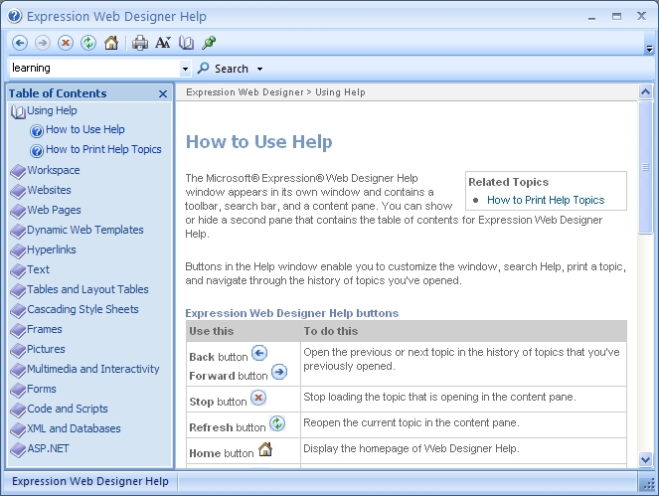Viewport: 659px width, 496px height.
Task: Click the Refresh toolbar button
Action: pyautogui.click(x=88, y=43)
